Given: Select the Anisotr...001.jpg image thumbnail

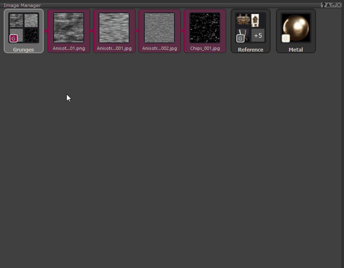Looking at the screenshot, I should pos(114,28).
